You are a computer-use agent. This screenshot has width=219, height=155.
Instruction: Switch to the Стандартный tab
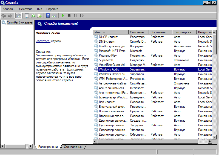(73, 147)
